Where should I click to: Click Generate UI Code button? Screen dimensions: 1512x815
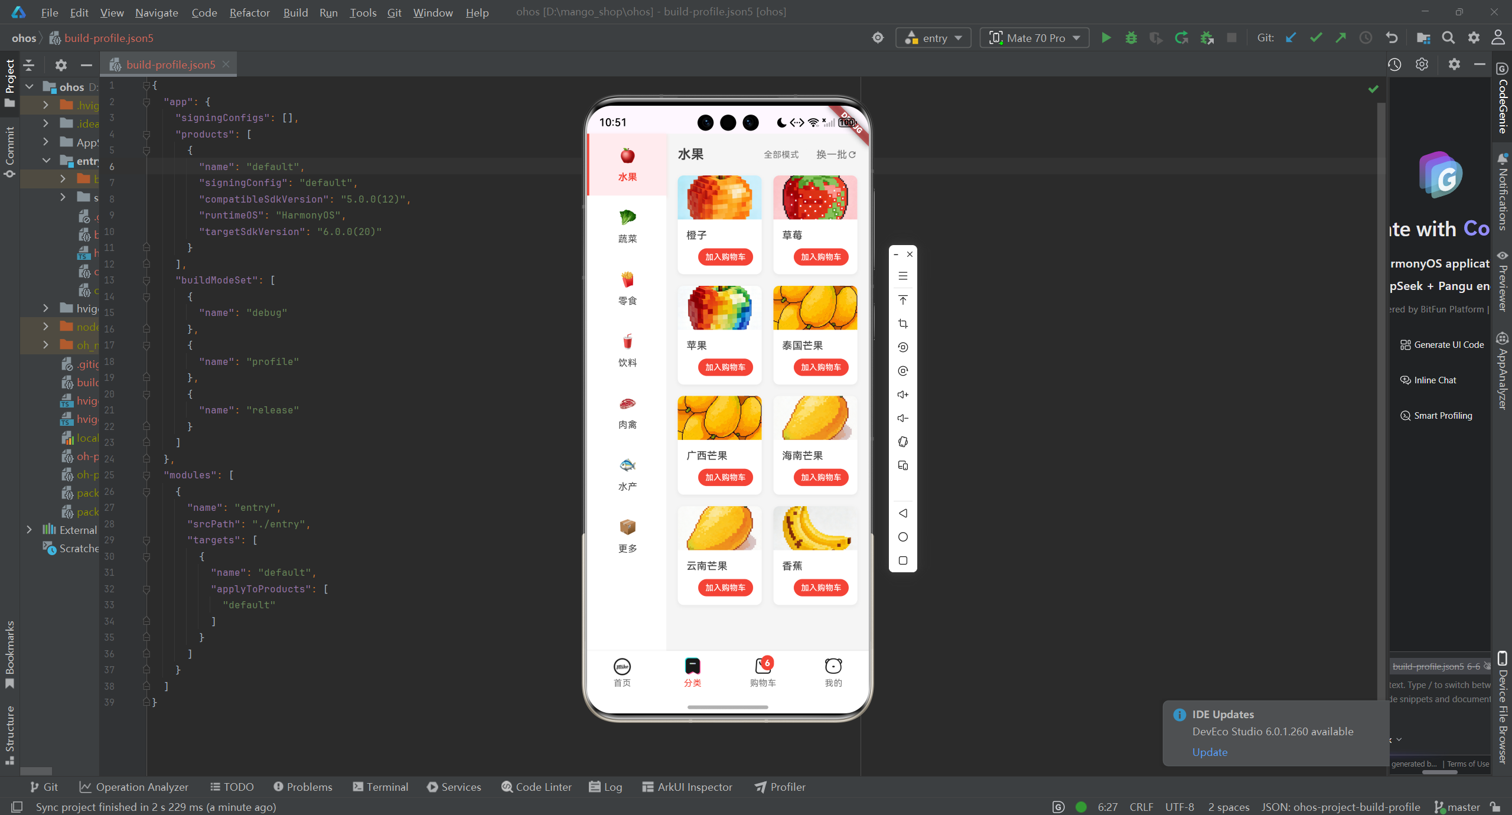point(1442,344)
